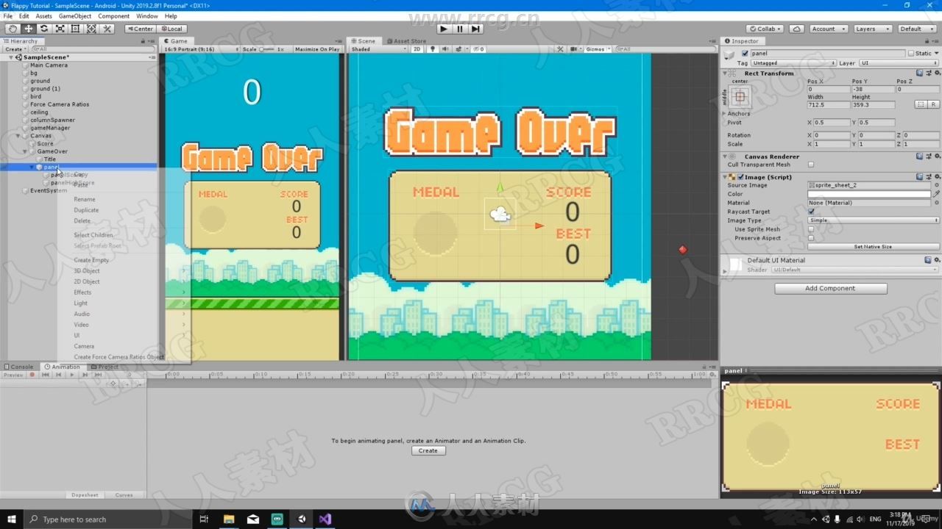Image resolution: width=942 pixels, height=529 pixels.
Task: Pause the game with the Pause button
Action: pos(460,29)
